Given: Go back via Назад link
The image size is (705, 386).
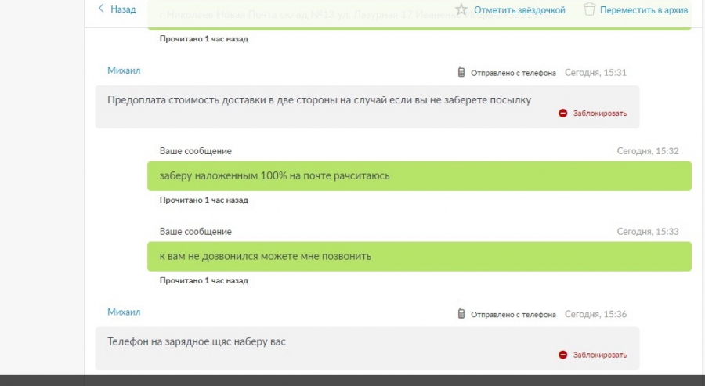Looking at the screenshot, I should tap(123, 9).
